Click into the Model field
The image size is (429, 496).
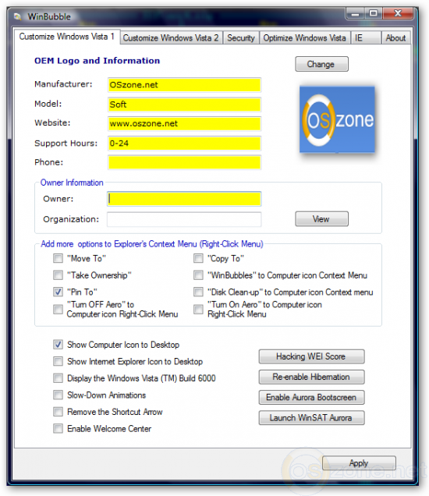click(184, 105)
